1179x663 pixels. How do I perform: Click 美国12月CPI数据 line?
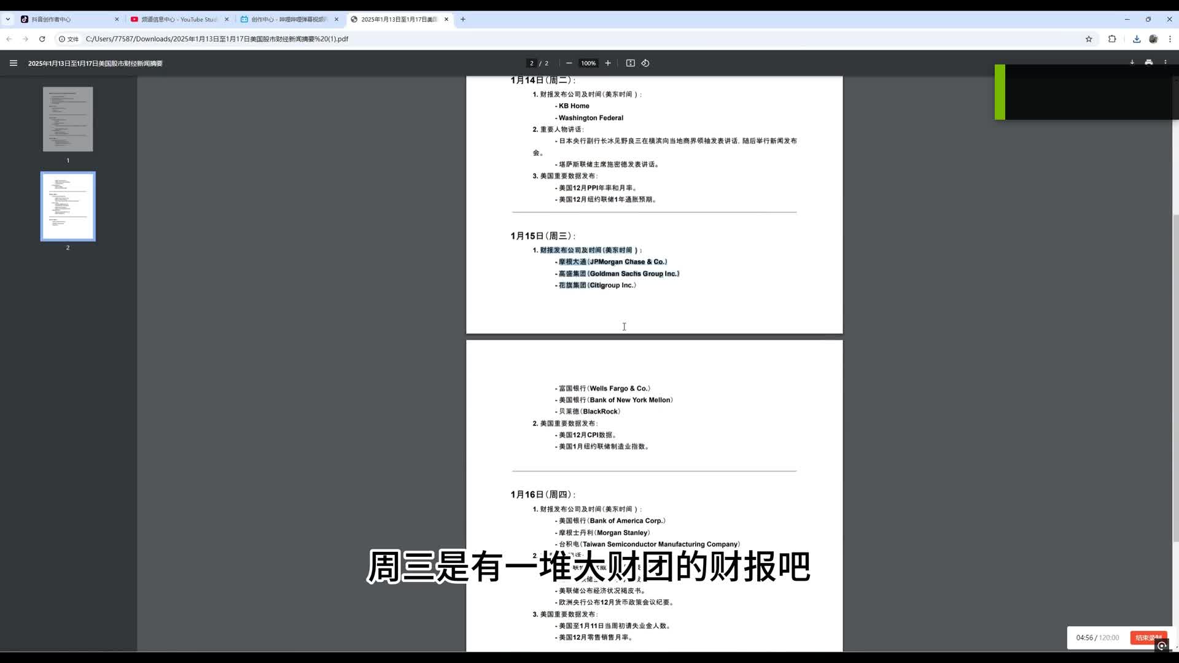[586, 435]
